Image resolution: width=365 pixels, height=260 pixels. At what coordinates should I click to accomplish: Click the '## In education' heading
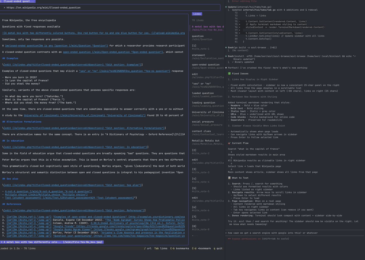pos(13,140)
